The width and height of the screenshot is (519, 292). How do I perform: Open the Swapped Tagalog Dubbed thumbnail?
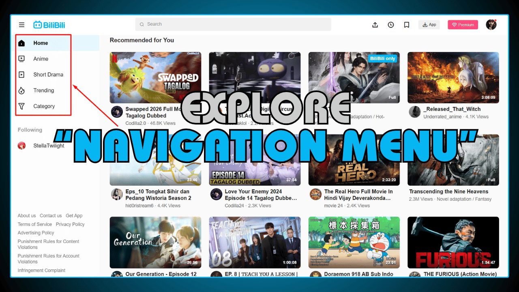(155, 77)
